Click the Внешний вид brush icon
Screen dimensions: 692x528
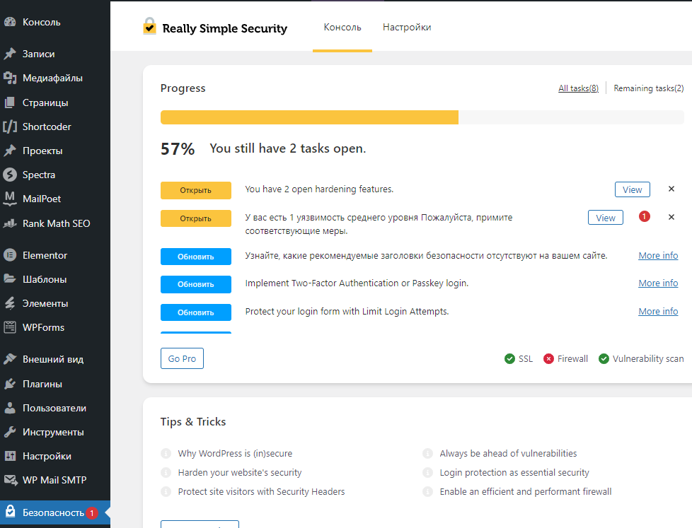[10, 359]
